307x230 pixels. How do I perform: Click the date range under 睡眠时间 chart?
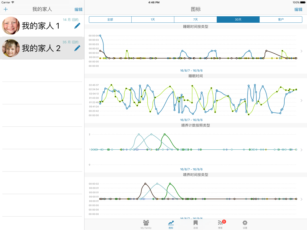[x=191, y=120]
